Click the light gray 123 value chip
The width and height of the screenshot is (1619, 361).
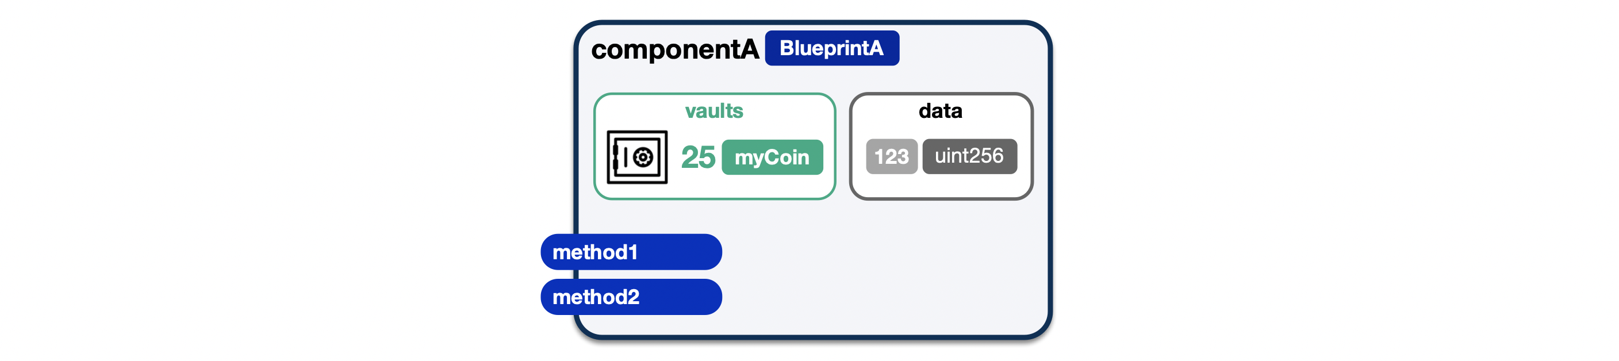click(x=891, y=156)
